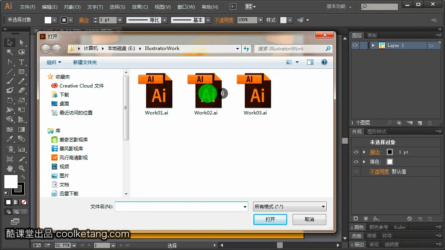Open the 窗口(W) menu
The width and height of the screenshot is (445, 250).
click(186, 7)
